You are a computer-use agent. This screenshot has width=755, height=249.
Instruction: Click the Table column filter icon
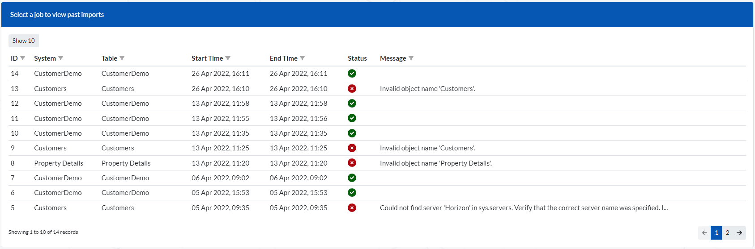[122, 58]
